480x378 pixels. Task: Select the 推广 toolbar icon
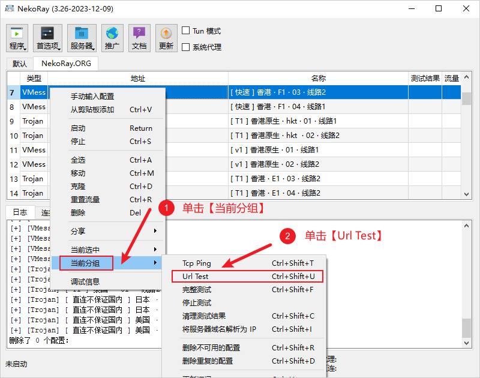click(x=112, y=37)
